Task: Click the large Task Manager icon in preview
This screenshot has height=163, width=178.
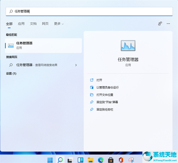Action: (128, 46)
